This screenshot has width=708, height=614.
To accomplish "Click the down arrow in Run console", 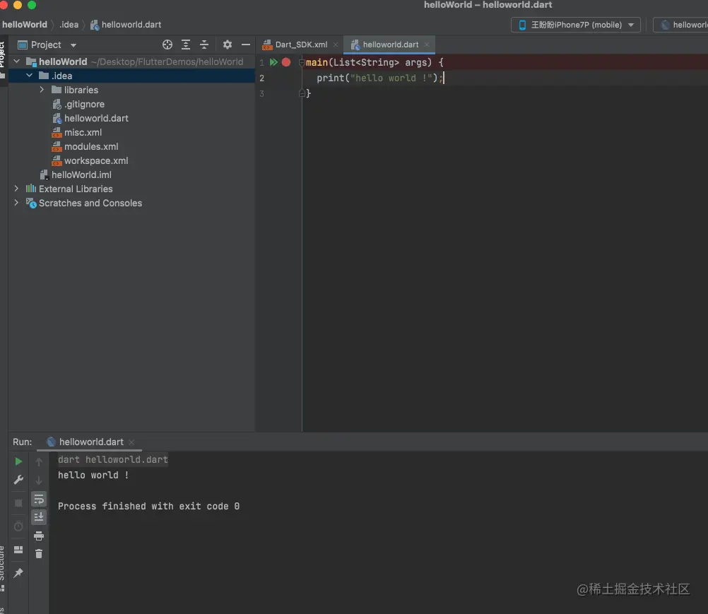I will pos(39,480).
